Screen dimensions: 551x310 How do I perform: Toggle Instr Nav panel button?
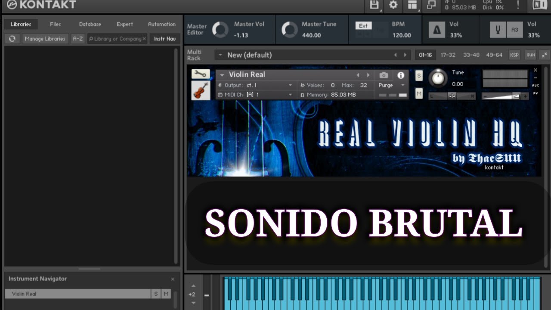click(x=165, y=39)
